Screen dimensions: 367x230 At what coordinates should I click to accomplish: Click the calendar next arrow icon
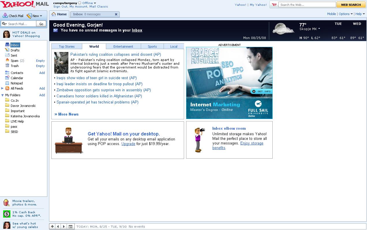(x=64, y=227)
